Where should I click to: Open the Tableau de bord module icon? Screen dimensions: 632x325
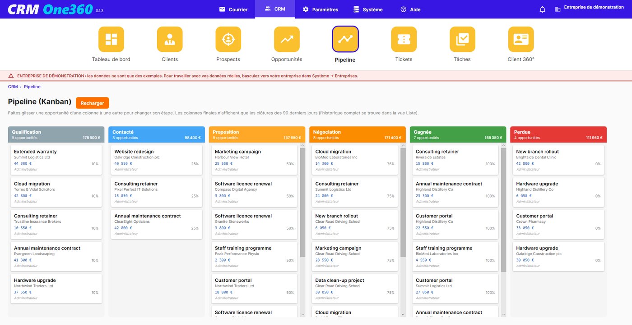pos(111,39)
